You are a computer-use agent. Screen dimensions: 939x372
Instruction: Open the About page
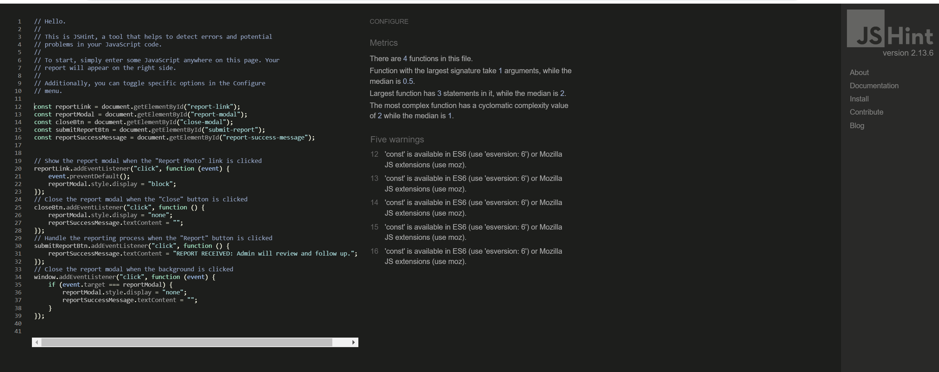(x=859, y=72)
